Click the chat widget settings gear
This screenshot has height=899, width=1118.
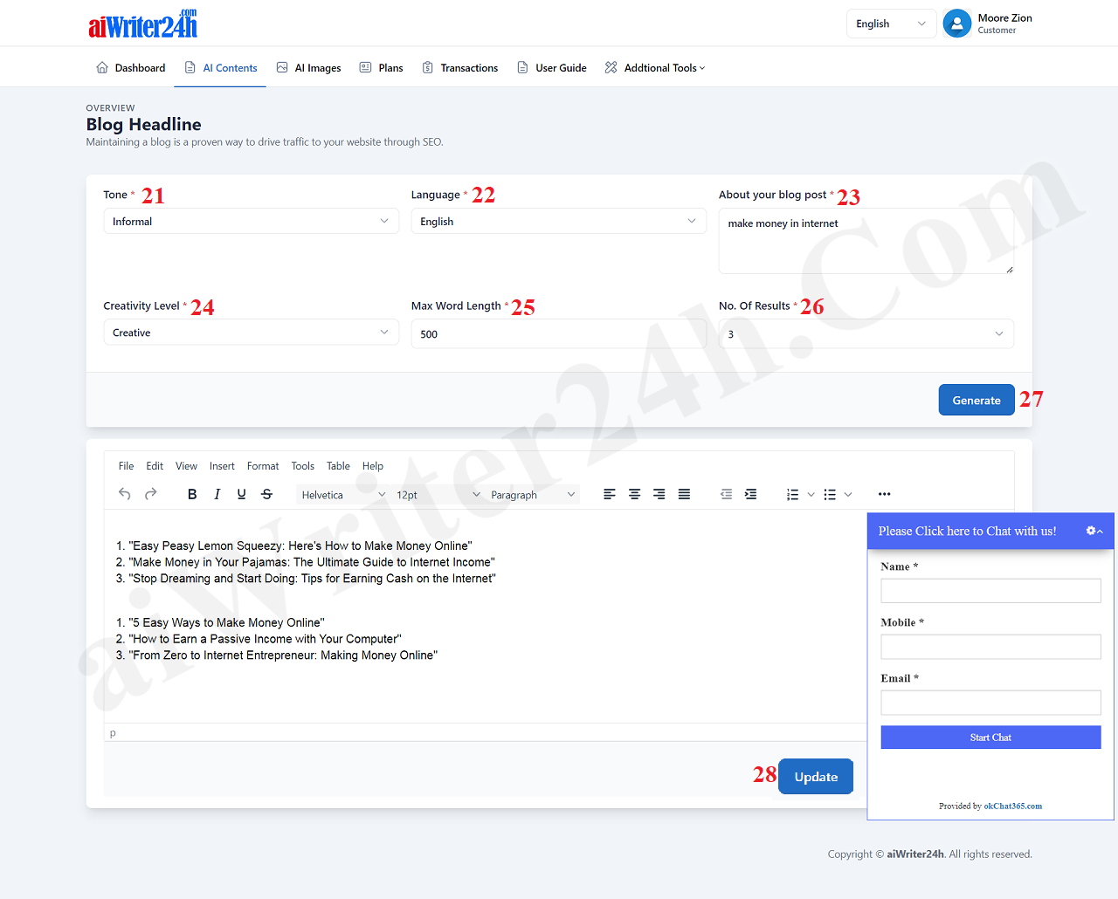coord(1092,531)
